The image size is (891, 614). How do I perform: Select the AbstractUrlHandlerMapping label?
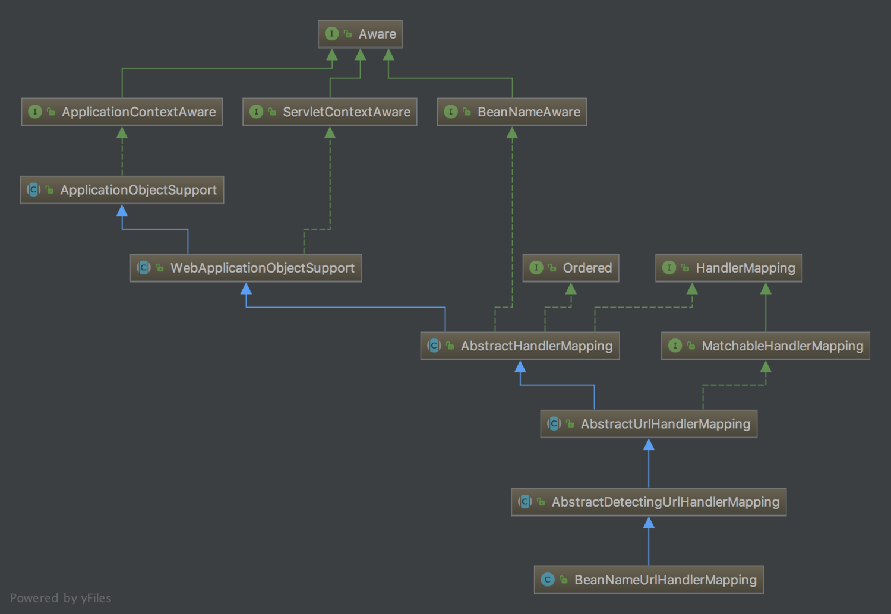click(x=666, y=423)
